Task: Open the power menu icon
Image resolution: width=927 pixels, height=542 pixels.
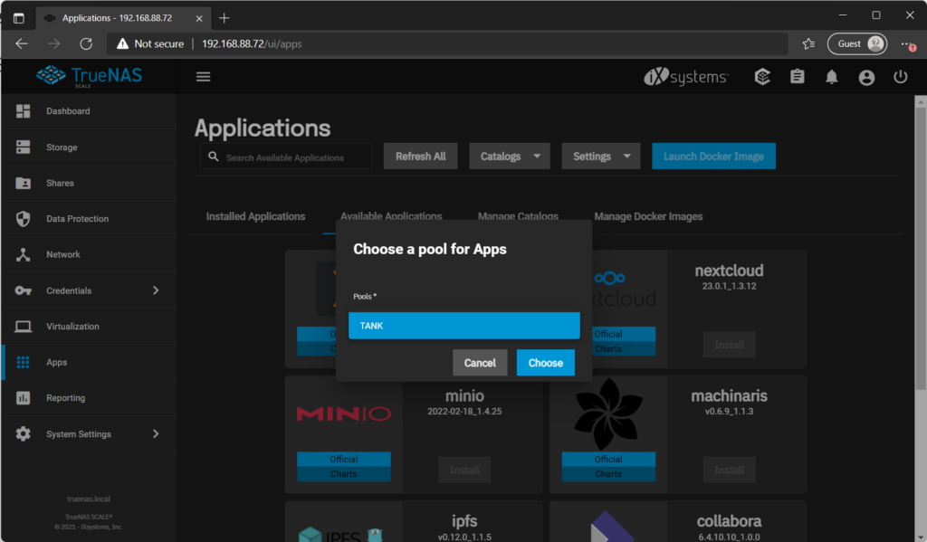Action: pos(901,77)
